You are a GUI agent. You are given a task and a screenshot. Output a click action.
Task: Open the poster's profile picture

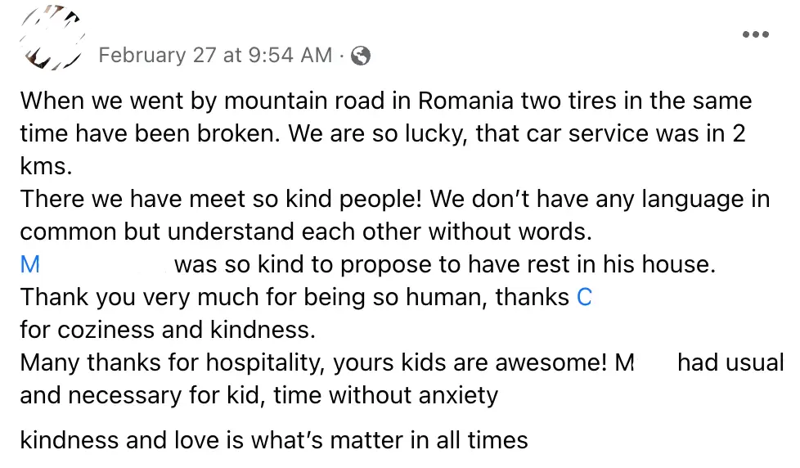(52, 37)
